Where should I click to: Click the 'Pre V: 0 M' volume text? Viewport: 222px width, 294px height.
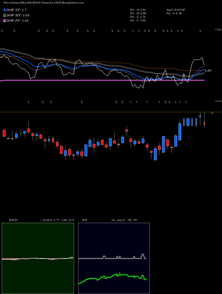[x=174, y=13]
